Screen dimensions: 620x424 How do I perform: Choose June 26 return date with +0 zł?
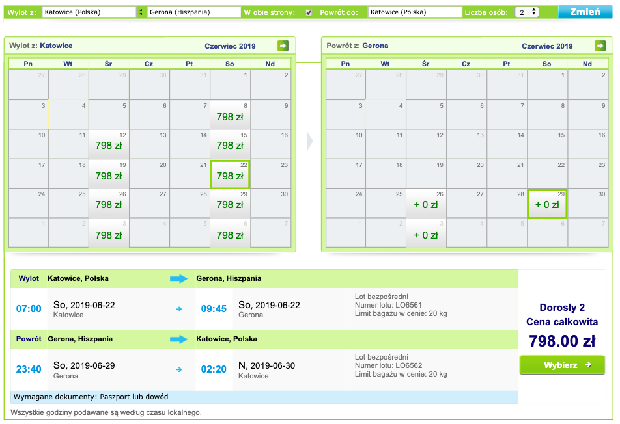click(426, 204)
